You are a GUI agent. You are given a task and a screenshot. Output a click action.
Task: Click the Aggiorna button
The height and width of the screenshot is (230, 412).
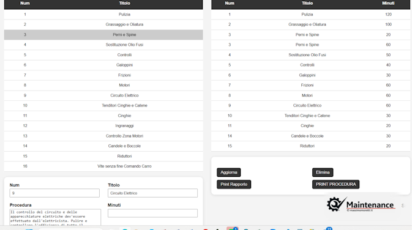[x=228, y=172]
